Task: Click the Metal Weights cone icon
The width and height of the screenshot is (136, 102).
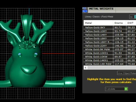Action: 85,10
